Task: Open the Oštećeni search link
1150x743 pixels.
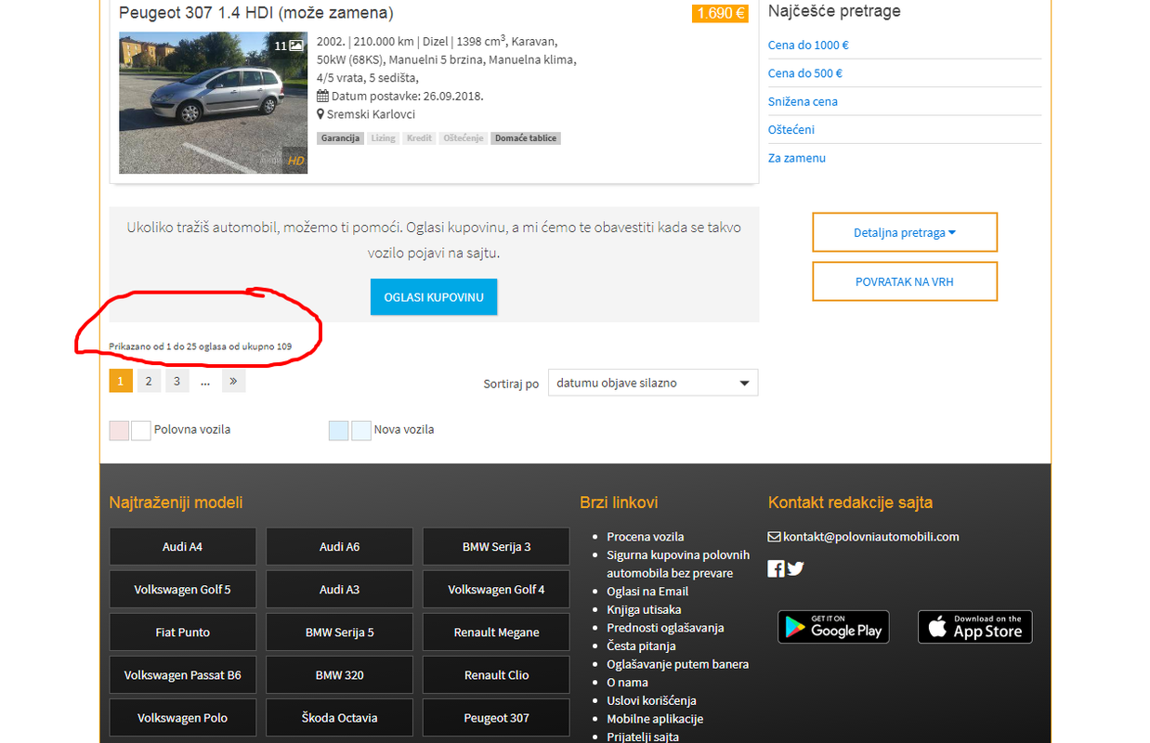Action: (x=791, y=130)
